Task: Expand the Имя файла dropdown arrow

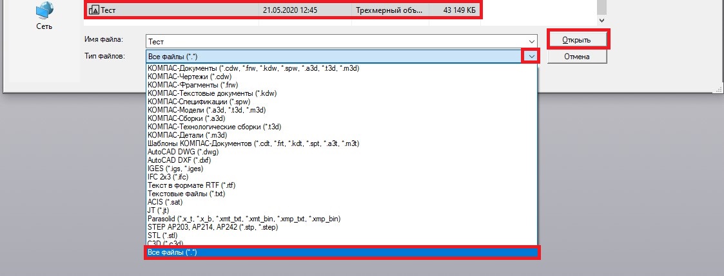Action: coord(531,41)
